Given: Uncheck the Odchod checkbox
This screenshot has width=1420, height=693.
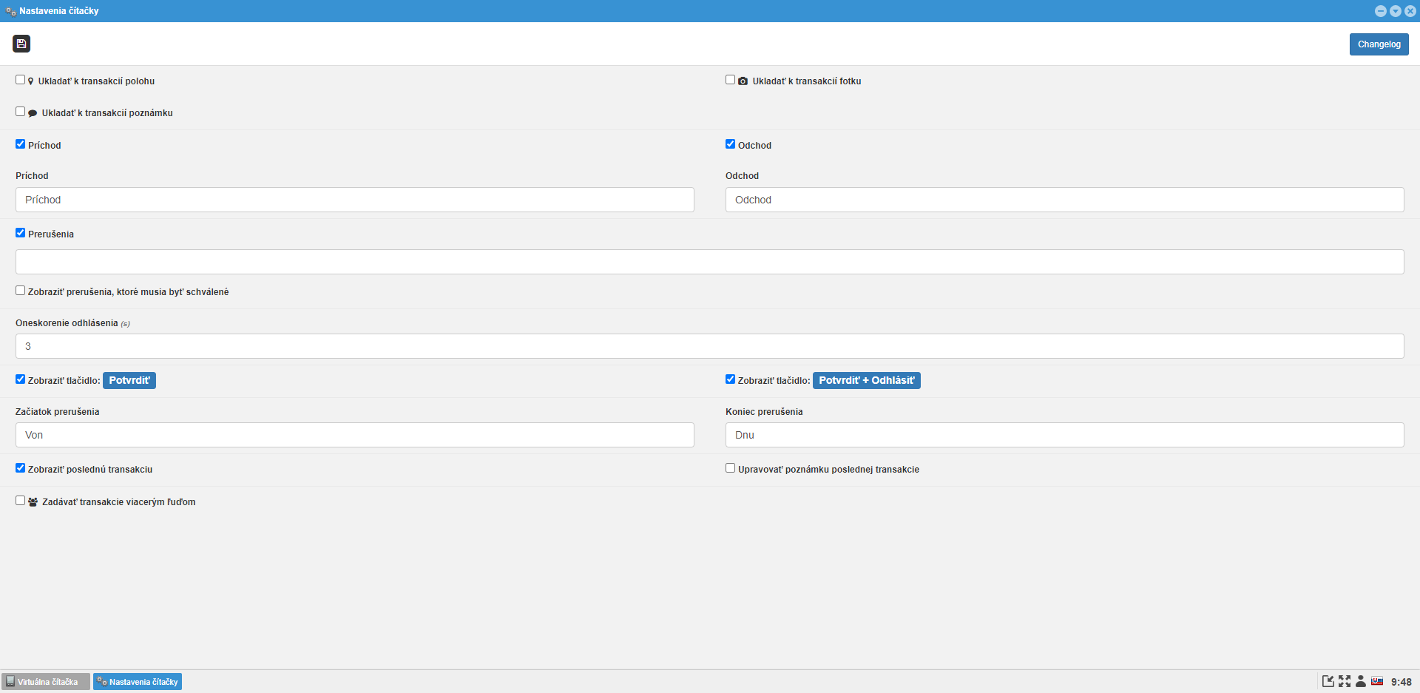Looking at the screenshot, I should pos(730,144).
